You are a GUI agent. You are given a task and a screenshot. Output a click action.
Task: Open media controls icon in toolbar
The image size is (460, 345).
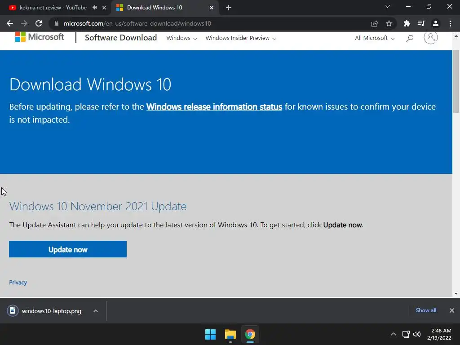[421, 23]
